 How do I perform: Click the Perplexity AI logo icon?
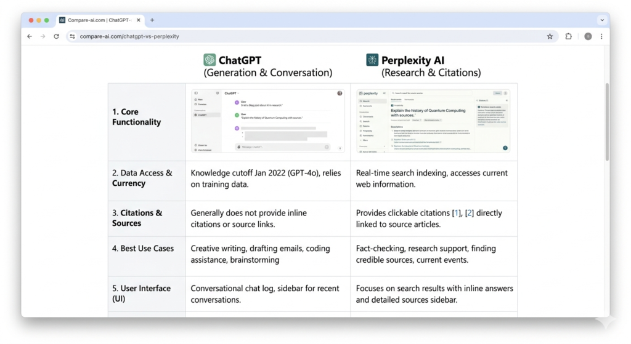point(372,60)
